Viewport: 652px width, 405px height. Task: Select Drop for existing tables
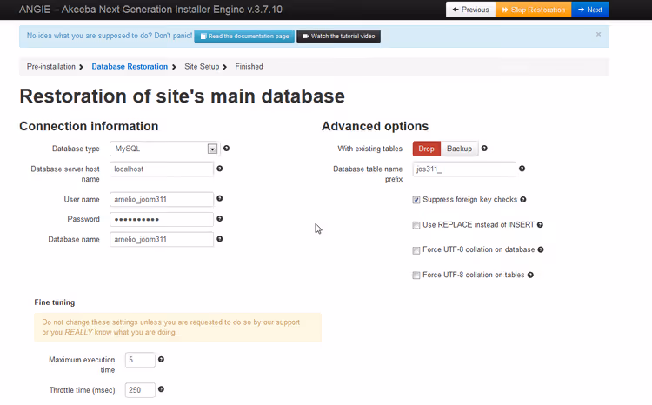[x=427, y=149]
